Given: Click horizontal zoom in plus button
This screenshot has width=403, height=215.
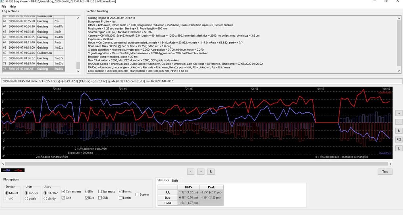Looking at the screenshot, I should (201, 172).
